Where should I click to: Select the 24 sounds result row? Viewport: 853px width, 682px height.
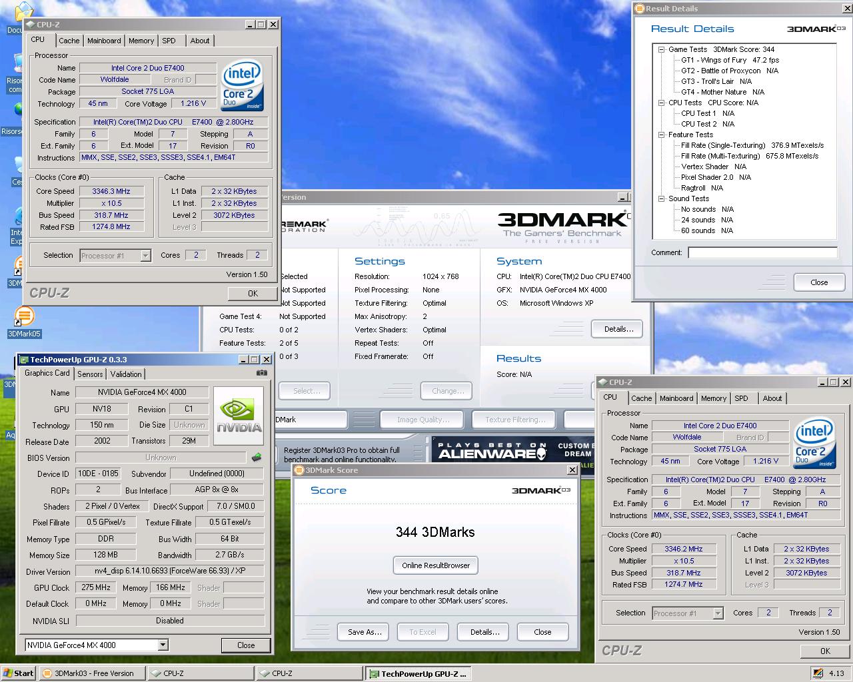coord(707,220)
